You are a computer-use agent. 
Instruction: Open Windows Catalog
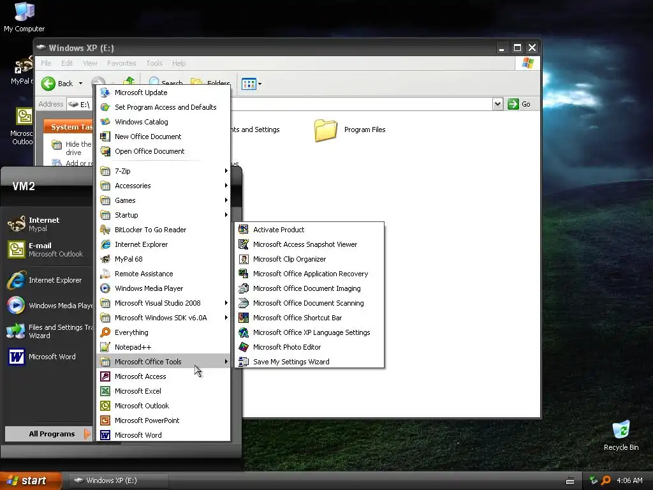[x=164, y=122]
